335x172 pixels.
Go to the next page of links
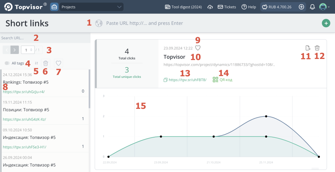pos(15,50)
